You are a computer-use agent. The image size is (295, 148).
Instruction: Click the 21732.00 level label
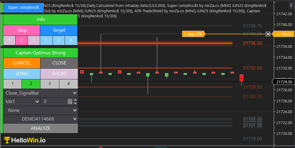click(x=252, y=68)
